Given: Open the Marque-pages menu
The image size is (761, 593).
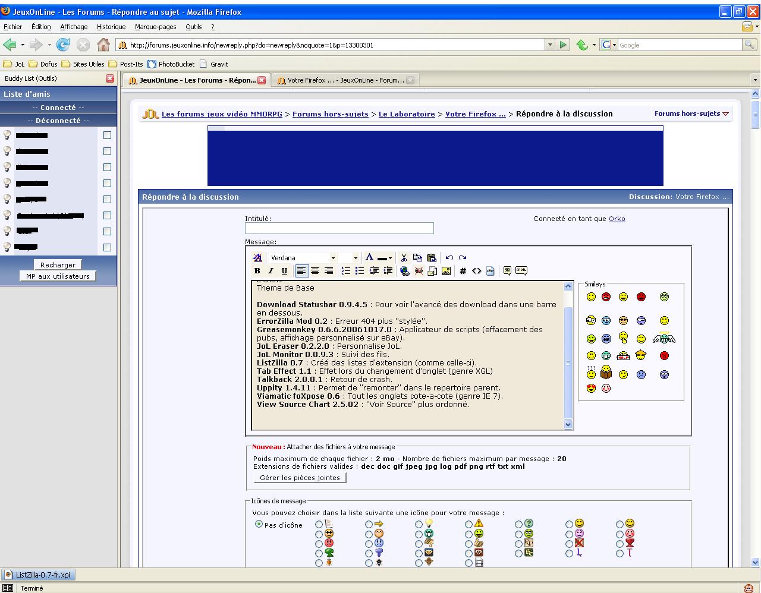Looking at the screenshot, I should [x=155, y=27].
